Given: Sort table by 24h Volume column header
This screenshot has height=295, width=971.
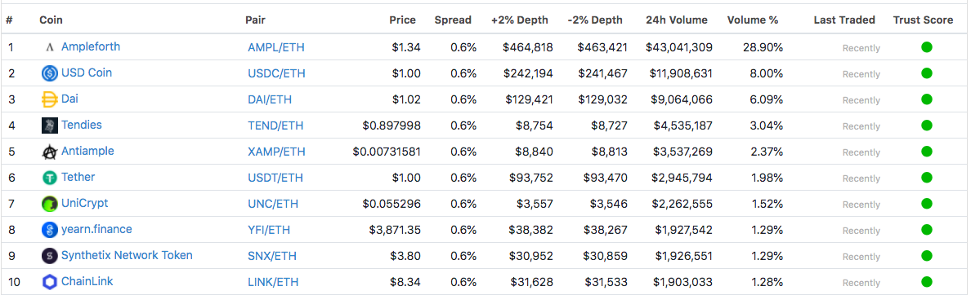Looking at the screenshot, I should coord(676,20).
